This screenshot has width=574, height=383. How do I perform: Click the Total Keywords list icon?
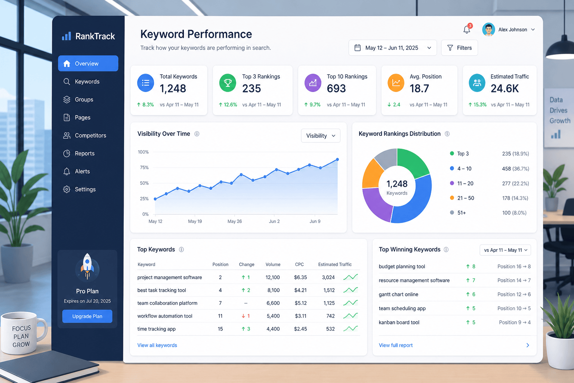click(146, 83)
